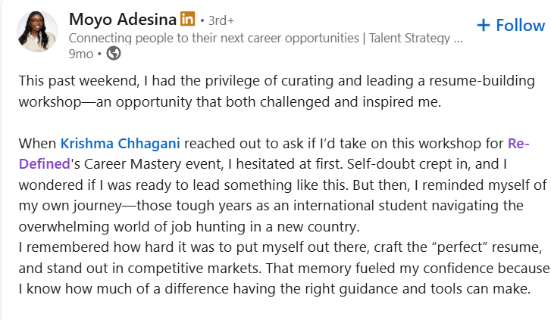The image size is (551, 320).
Task: Click the LinkedIn badge beside the author name
Action: tap(188, 19)
